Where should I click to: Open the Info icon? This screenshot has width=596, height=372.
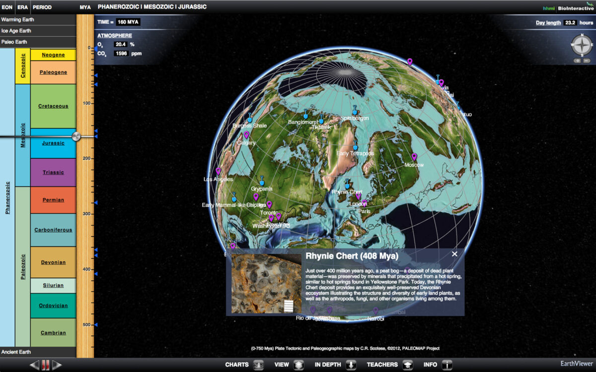[x=447, y=364]
